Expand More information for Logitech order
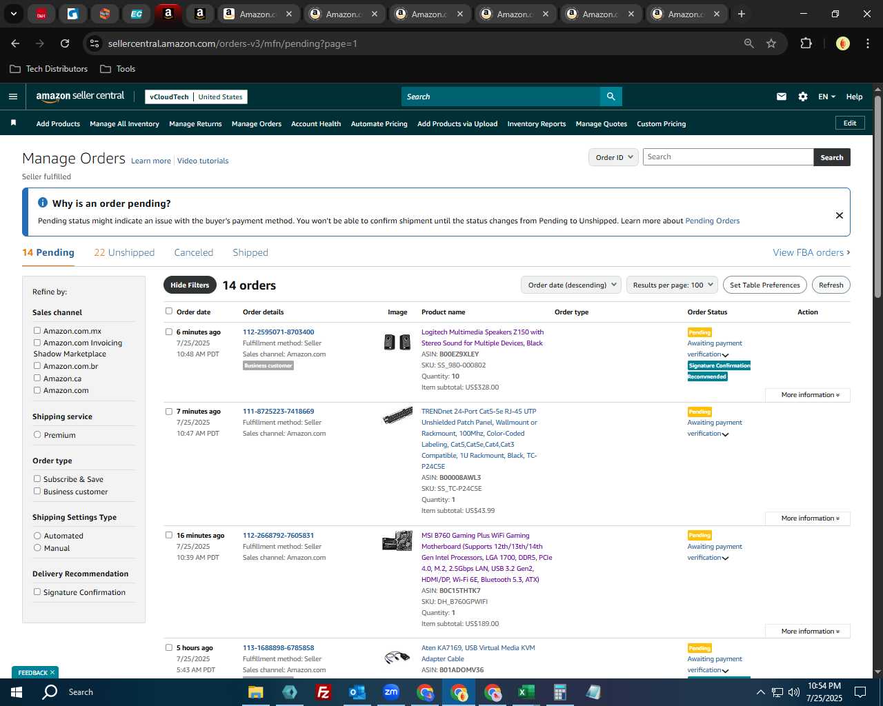 click(808, 395)
